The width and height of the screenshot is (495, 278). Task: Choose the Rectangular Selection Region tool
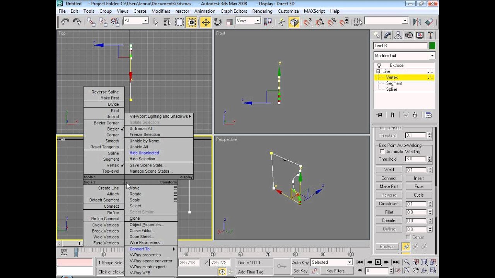[x=179, y=22]
